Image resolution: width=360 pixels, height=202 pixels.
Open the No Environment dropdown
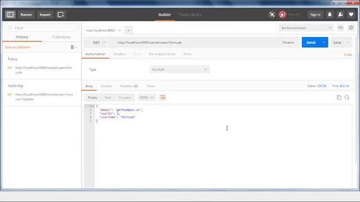click(306, 28)
